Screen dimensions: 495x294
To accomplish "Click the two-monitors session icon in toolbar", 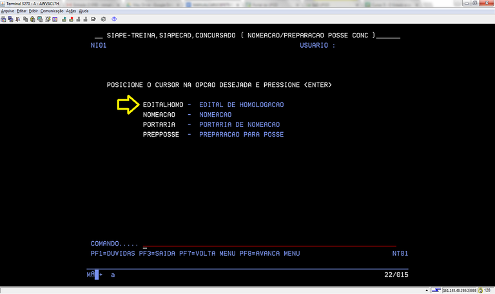I will pos(10,19).
